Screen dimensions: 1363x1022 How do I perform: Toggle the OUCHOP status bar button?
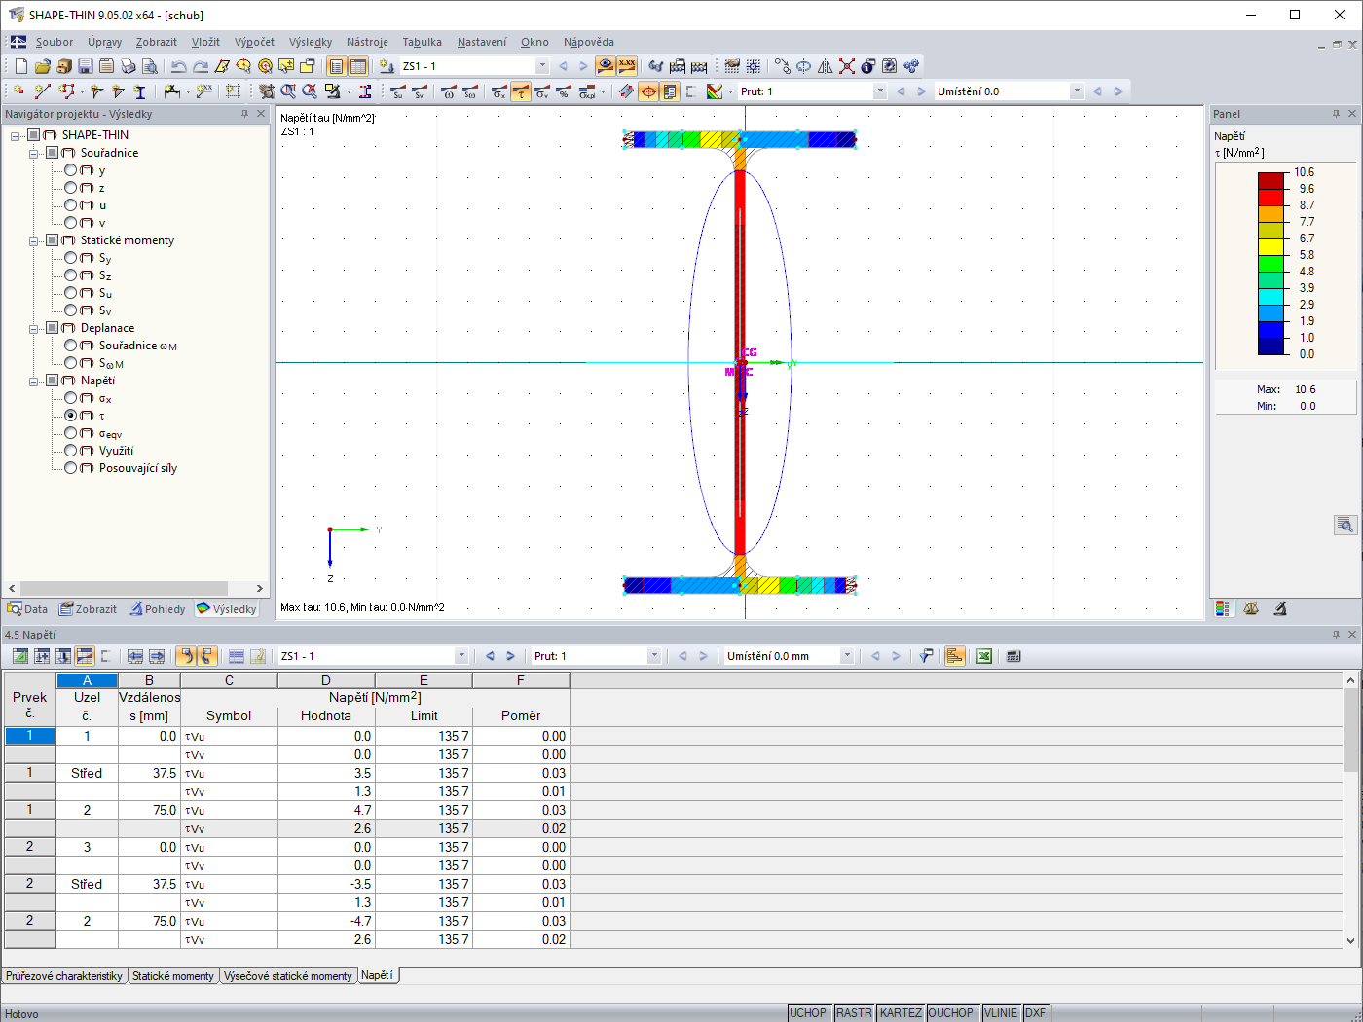951,1013
